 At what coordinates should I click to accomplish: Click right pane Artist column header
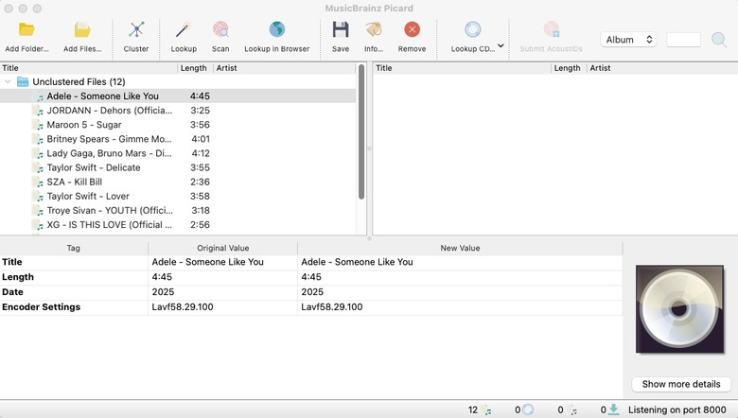pos(662,68)
